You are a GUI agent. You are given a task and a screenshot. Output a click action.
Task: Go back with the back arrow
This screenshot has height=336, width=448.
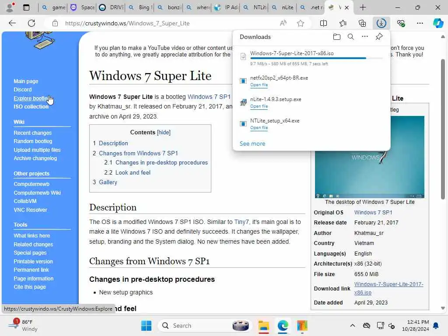[12, 23]
